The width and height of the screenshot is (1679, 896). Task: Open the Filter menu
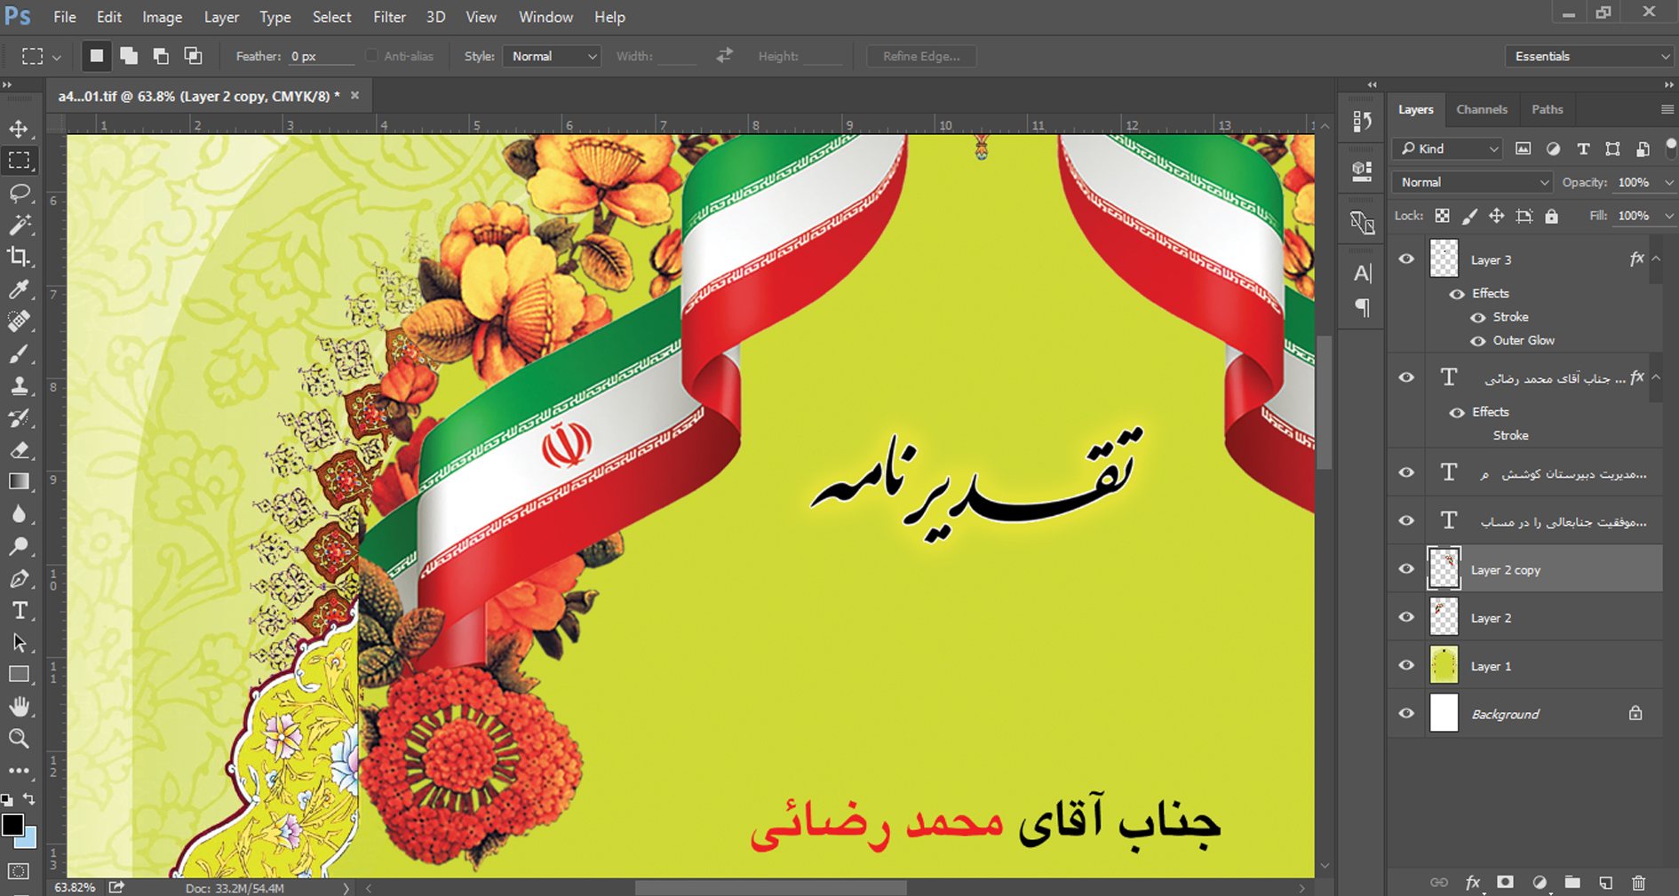tap(389, 17)
